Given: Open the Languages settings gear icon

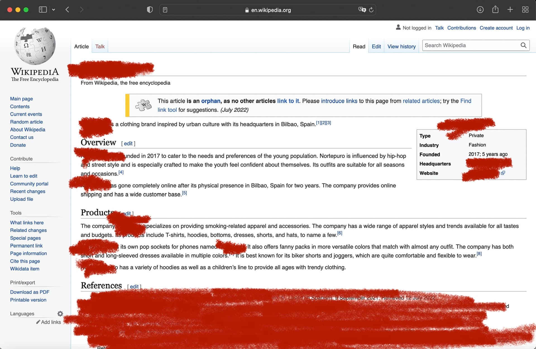Looking at the screenshot, I should click(60, 314).
